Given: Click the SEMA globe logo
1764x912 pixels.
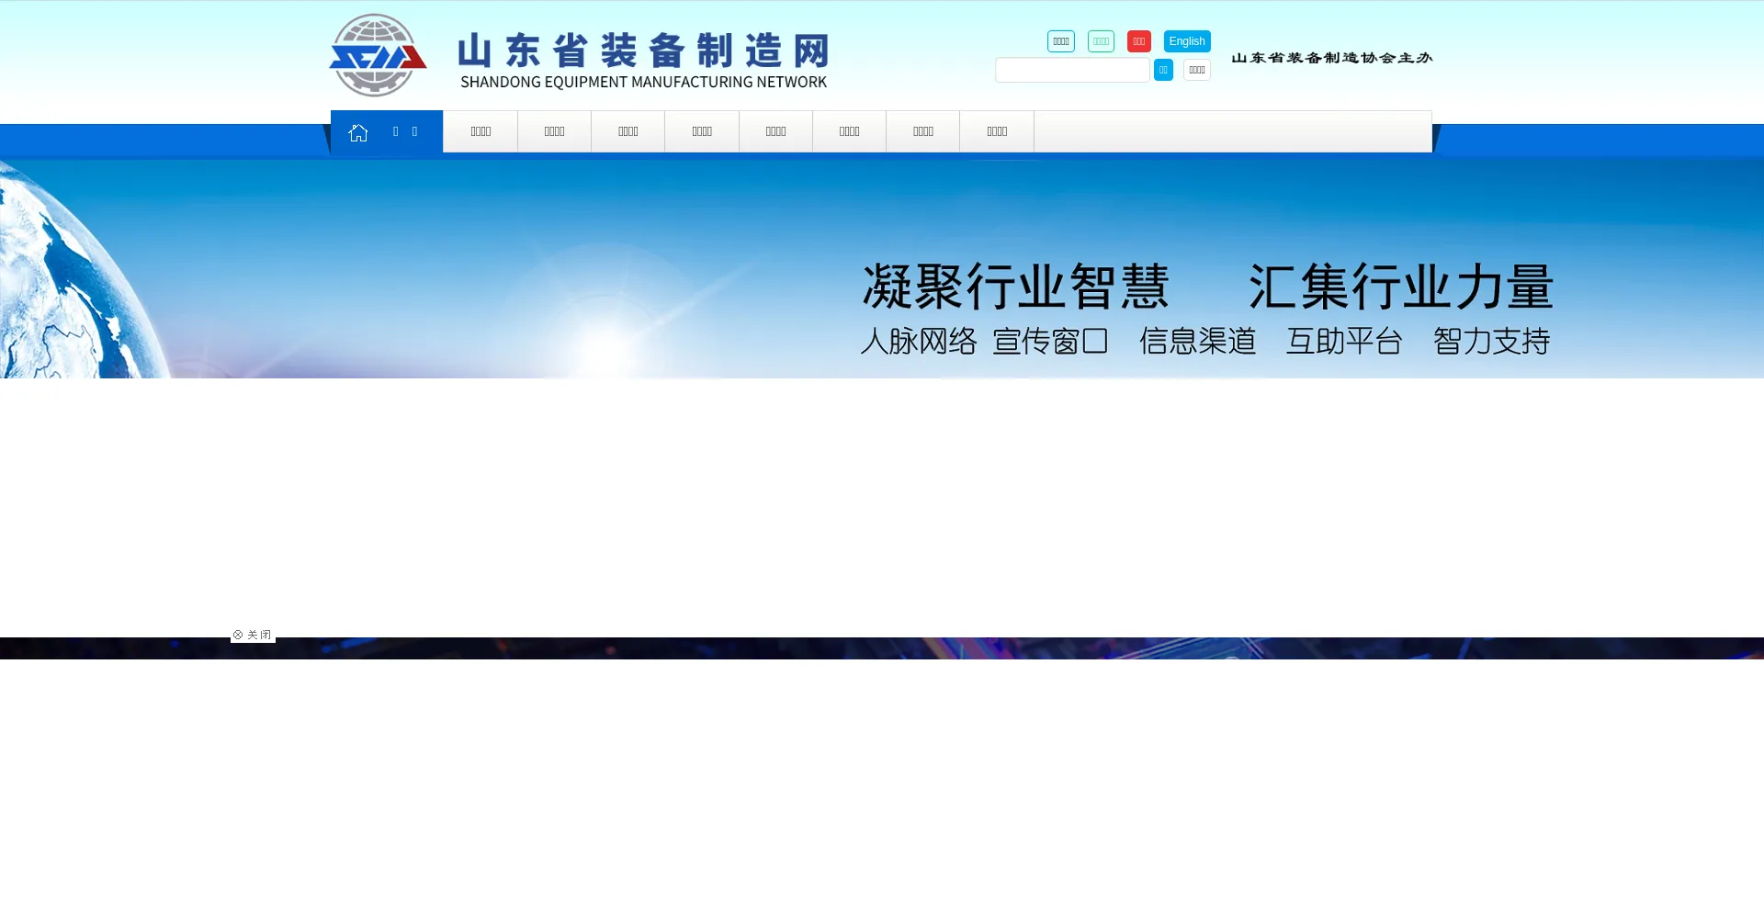Looking at the screenshot, I should [x=378, y=56].
